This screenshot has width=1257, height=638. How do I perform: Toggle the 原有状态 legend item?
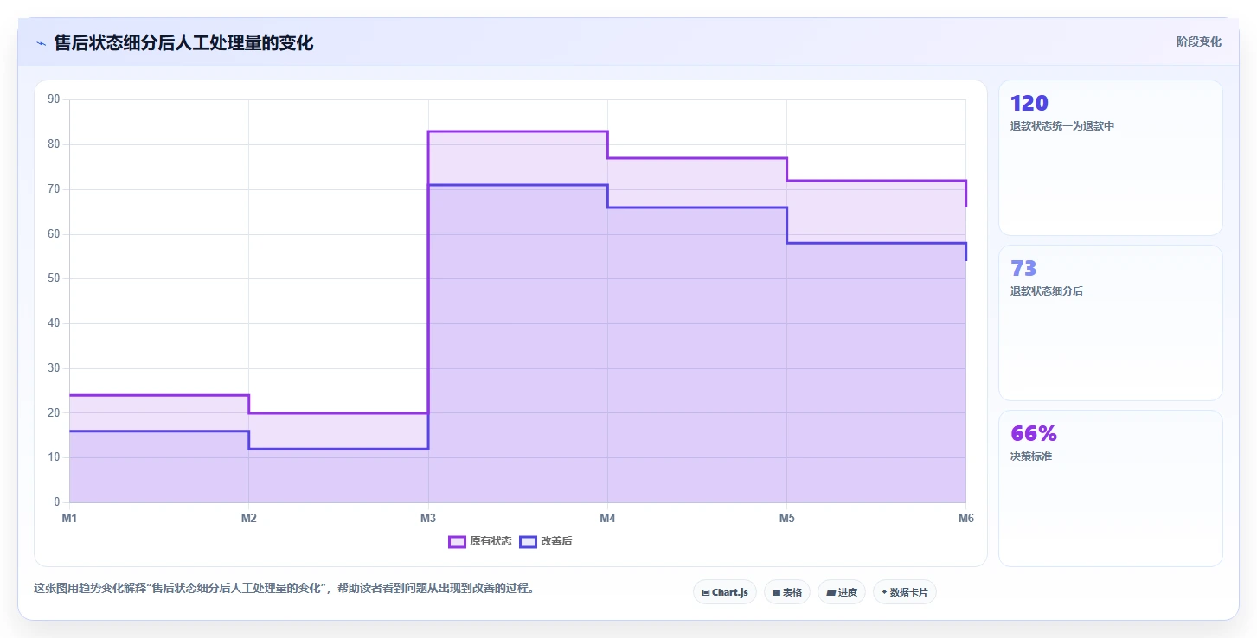pyautogui.click(x=479, y=541)
